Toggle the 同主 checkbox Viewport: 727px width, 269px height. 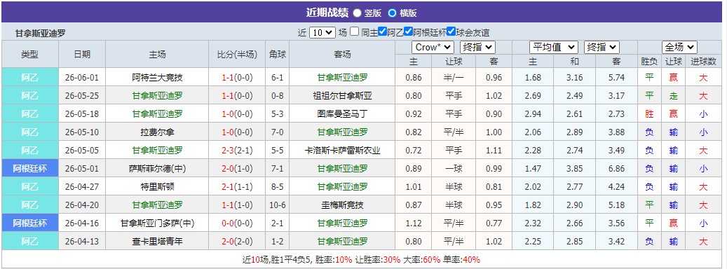coord(355,32)
